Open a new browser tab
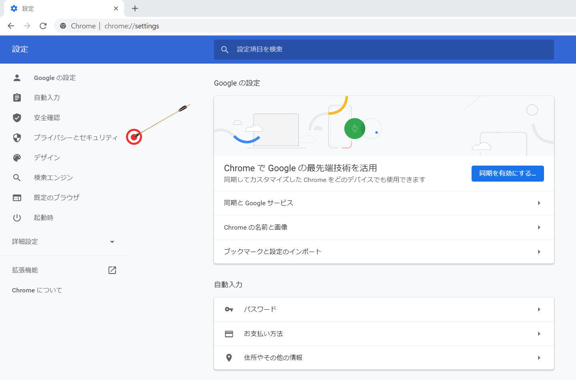Screen dimensions: 576x380 coord(135,8)
